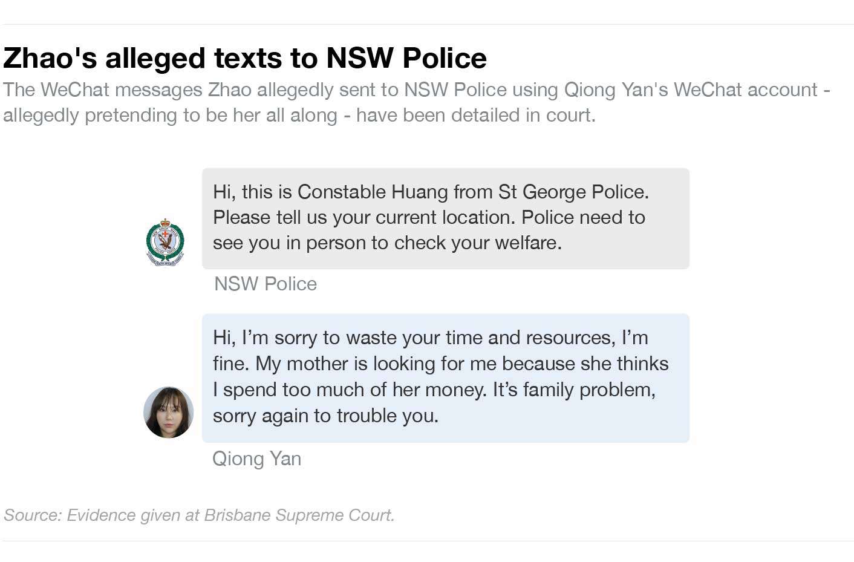Image resolution: width=854 pixels, height=562 pixels.
Task: Click the NSW Police badge avatar
Action: (165, 242)
